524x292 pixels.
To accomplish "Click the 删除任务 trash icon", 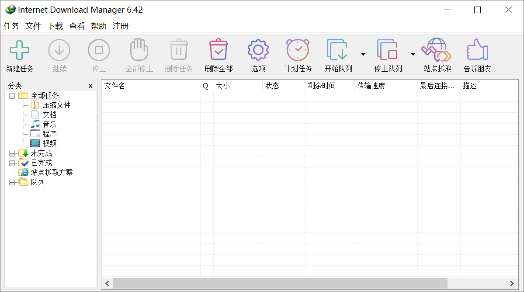I will pyautogui.click(x=179, y=50).
